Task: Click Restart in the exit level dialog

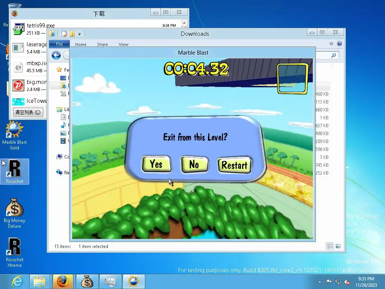Action: (235, 165)
